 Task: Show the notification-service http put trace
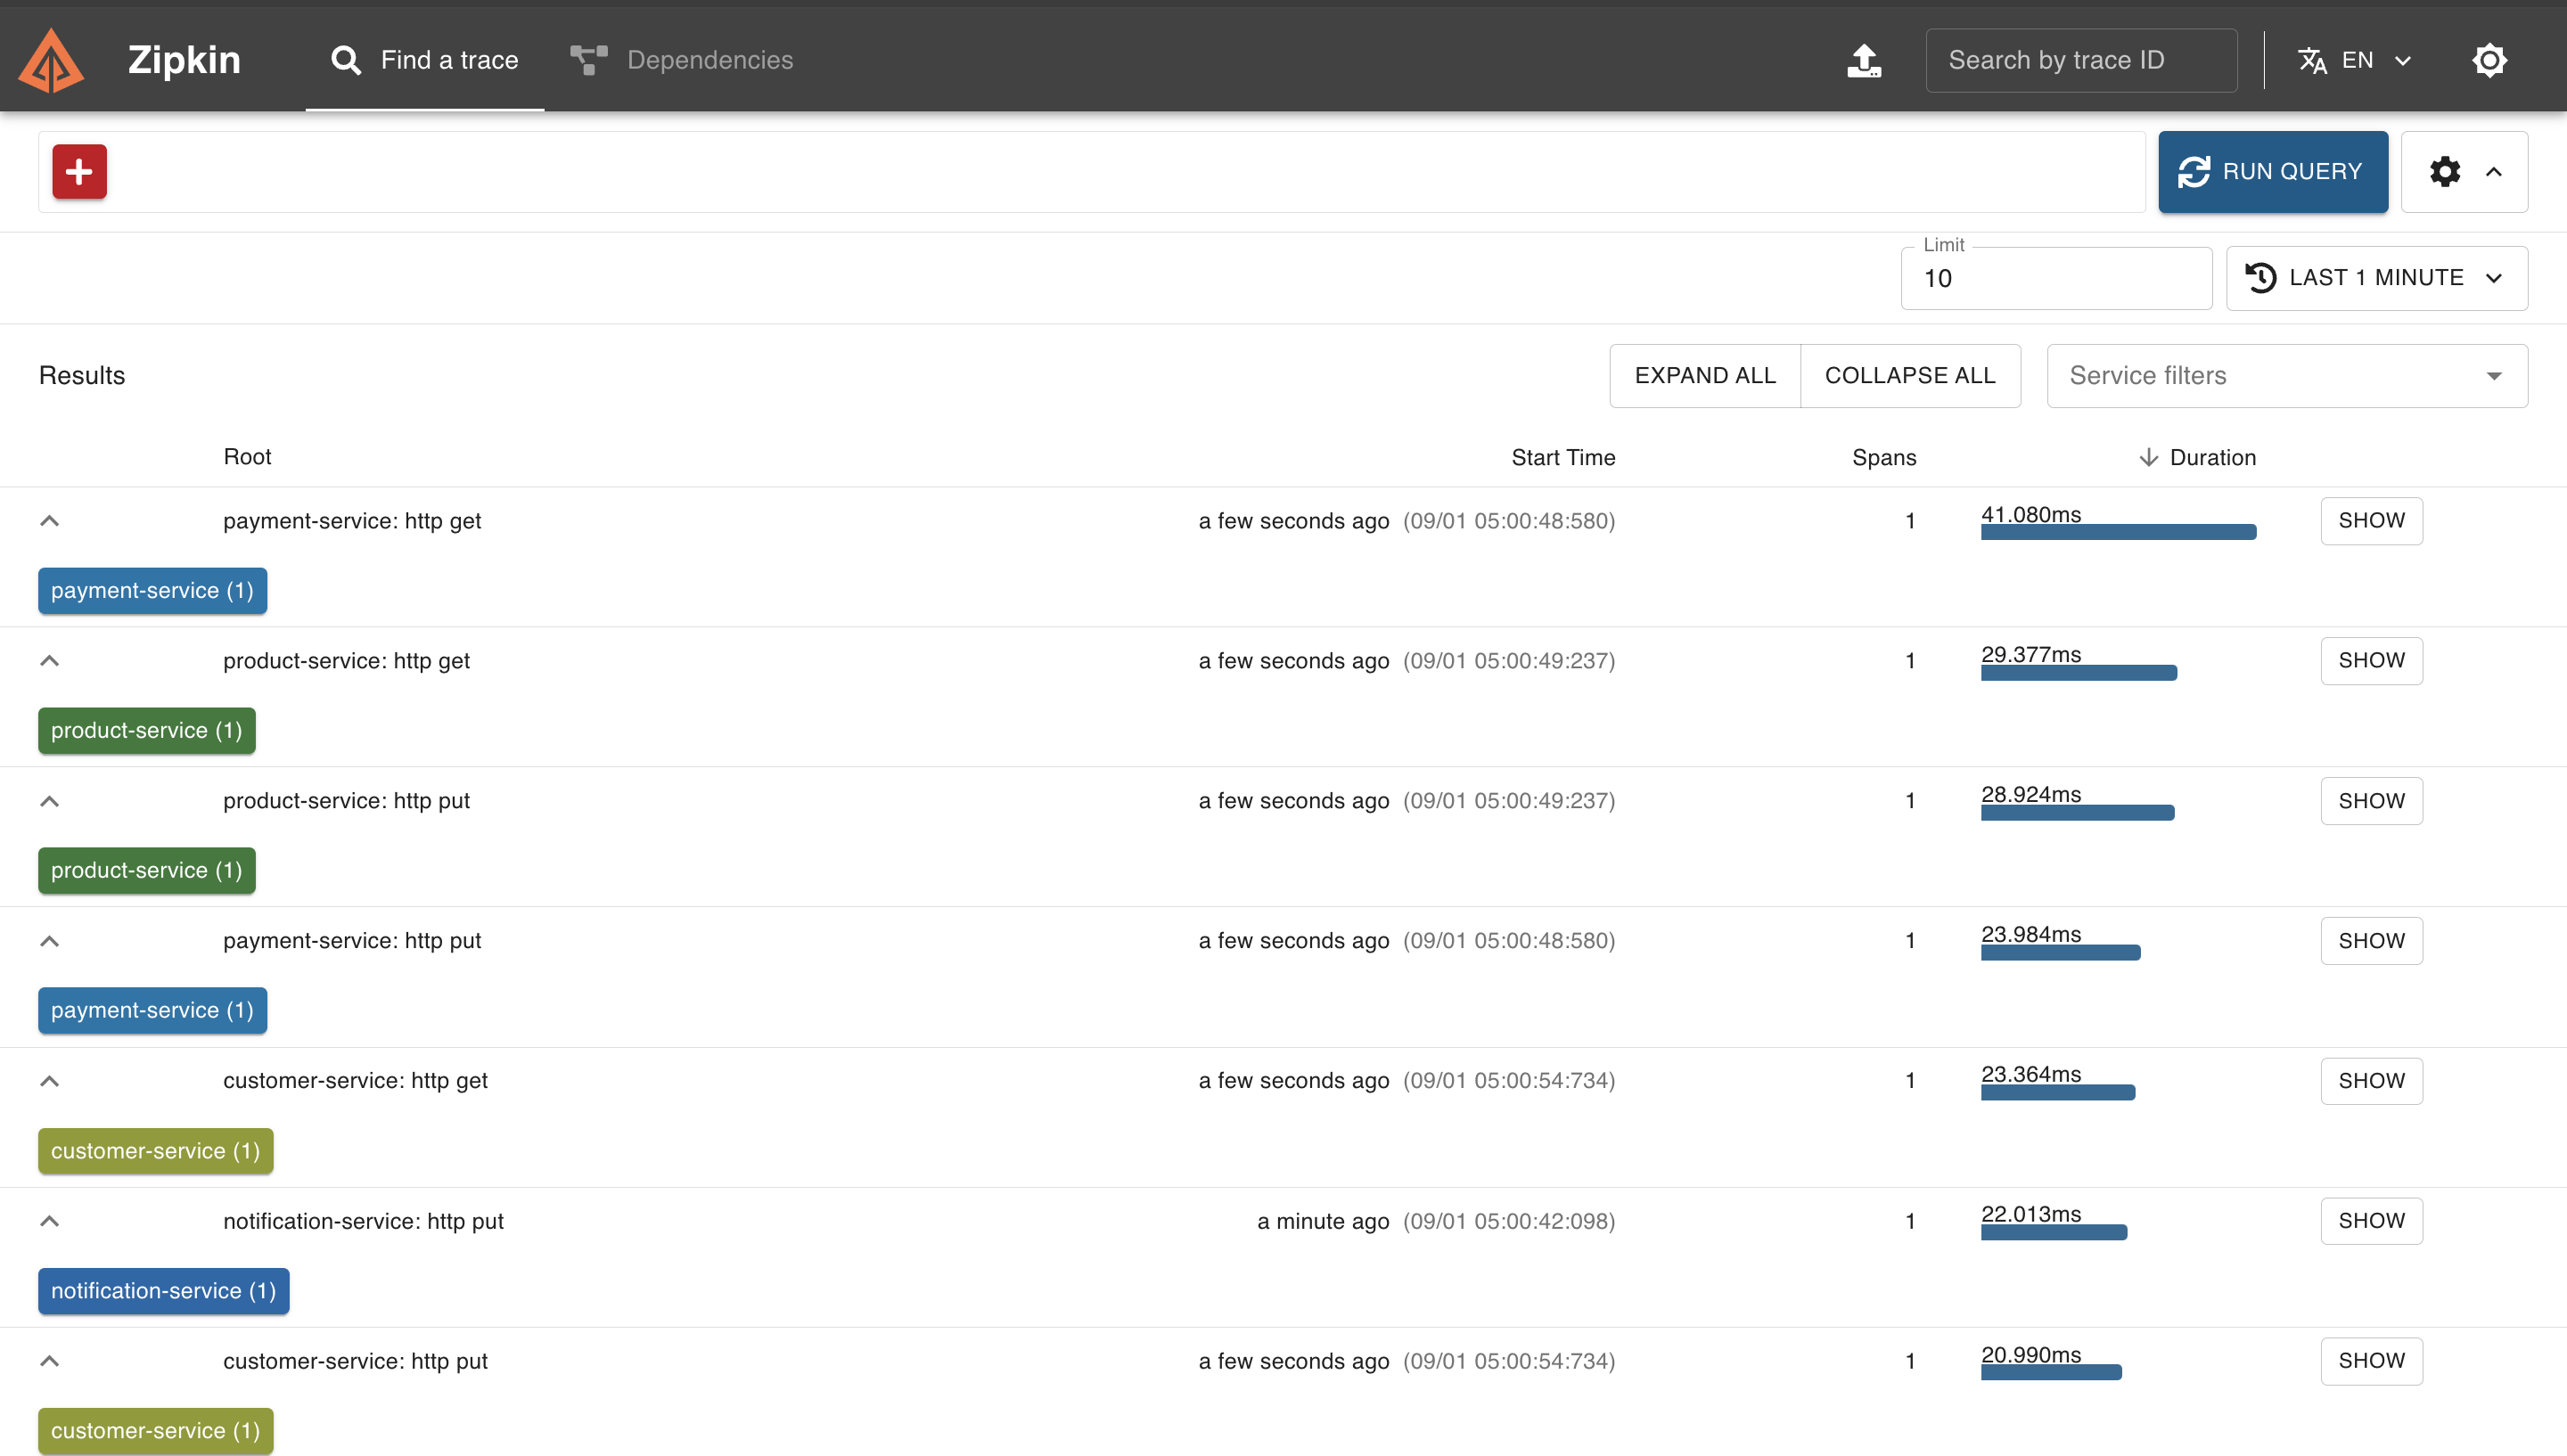(2371, 1221)
